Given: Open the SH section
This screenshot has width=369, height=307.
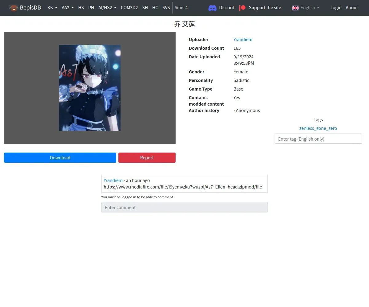Looking at the screenshot, I should [x=145, y=8].
